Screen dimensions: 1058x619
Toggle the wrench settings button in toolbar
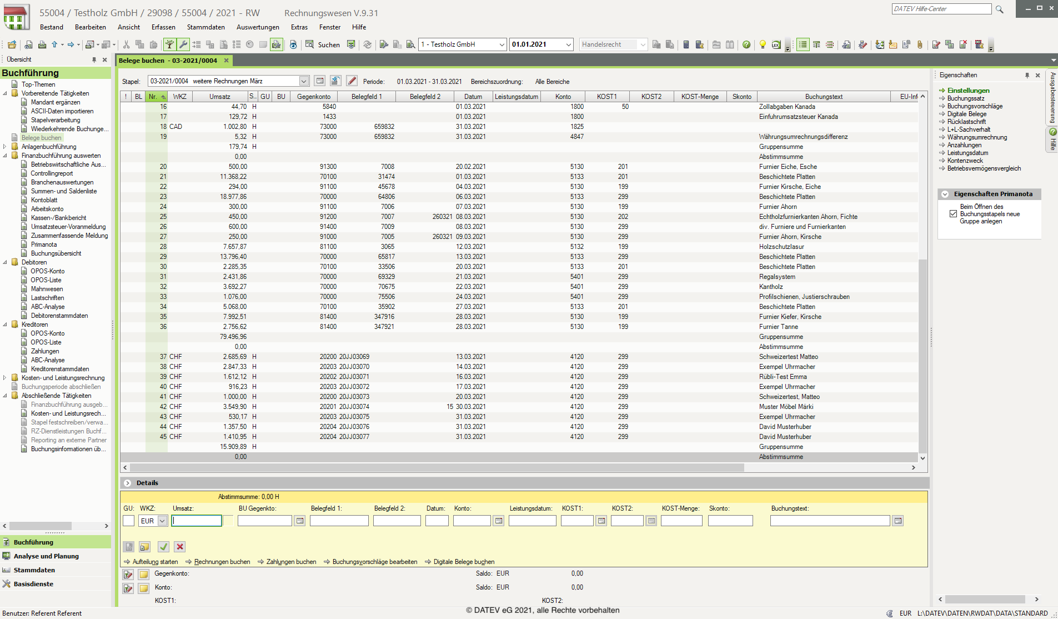[183, 44]
